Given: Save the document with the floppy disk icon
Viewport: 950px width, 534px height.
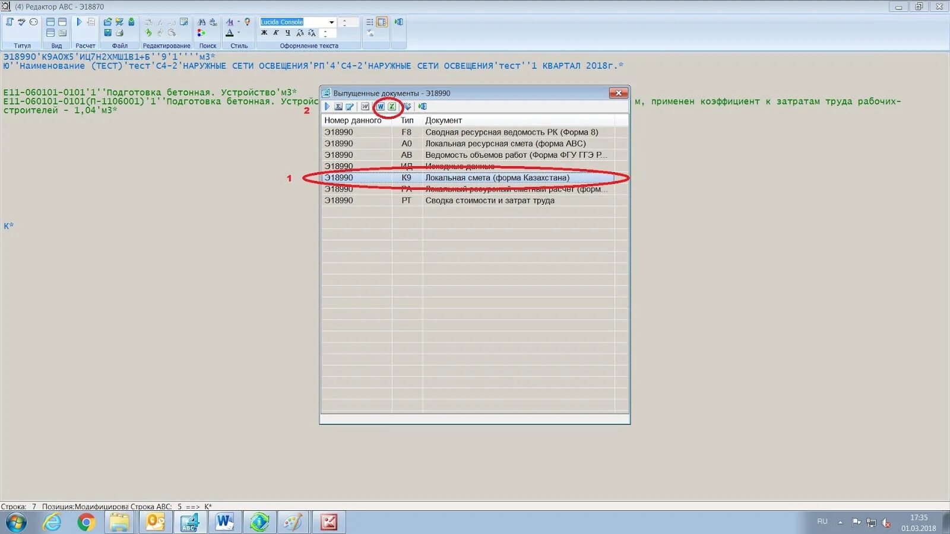Looking at the screenshot, I should click(107, 33).
